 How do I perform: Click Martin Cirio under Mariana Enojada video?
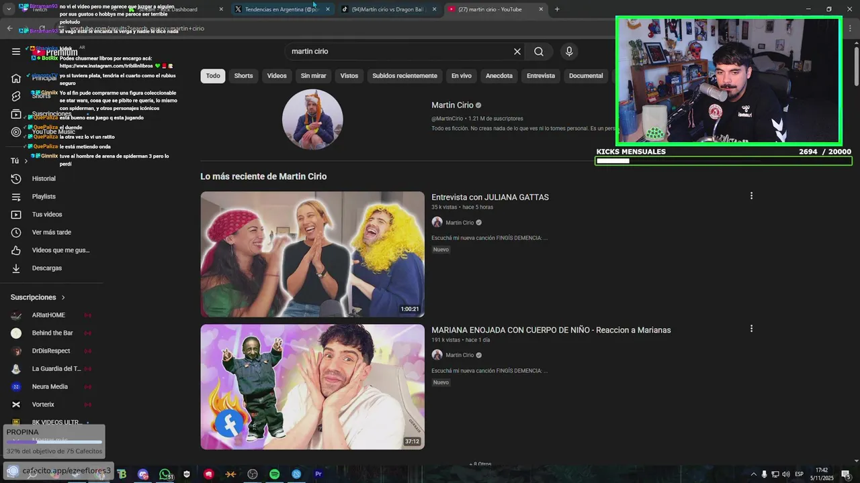[460, 356]
